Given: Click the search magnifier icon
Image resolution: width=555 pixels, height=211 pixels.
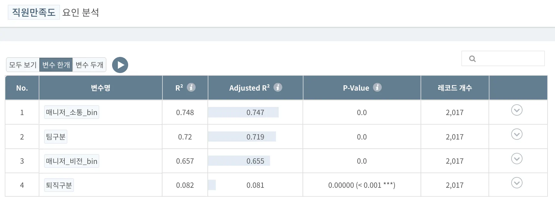Looking at the screenshot, I should [x=472, y=59].
